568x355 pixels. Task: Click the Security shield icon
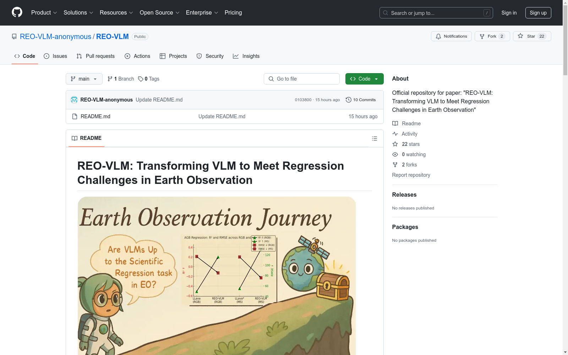199,56
